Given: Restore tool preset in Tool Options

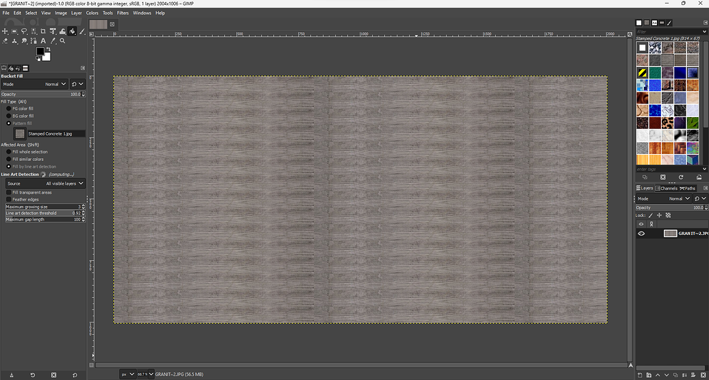Looking at the screenshot, I should pyautogui.click(x=33, y=375).
